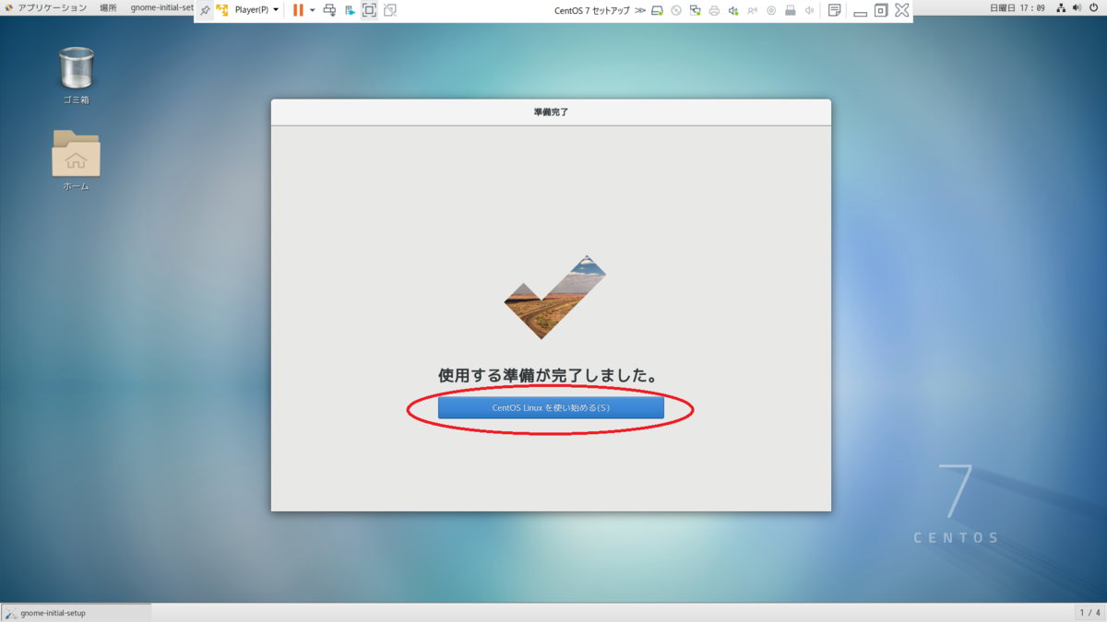Send Ctrl+Alt+Del to the virtual machine
This screenshot has width=1107, height=622.
[x=329, y=10]
